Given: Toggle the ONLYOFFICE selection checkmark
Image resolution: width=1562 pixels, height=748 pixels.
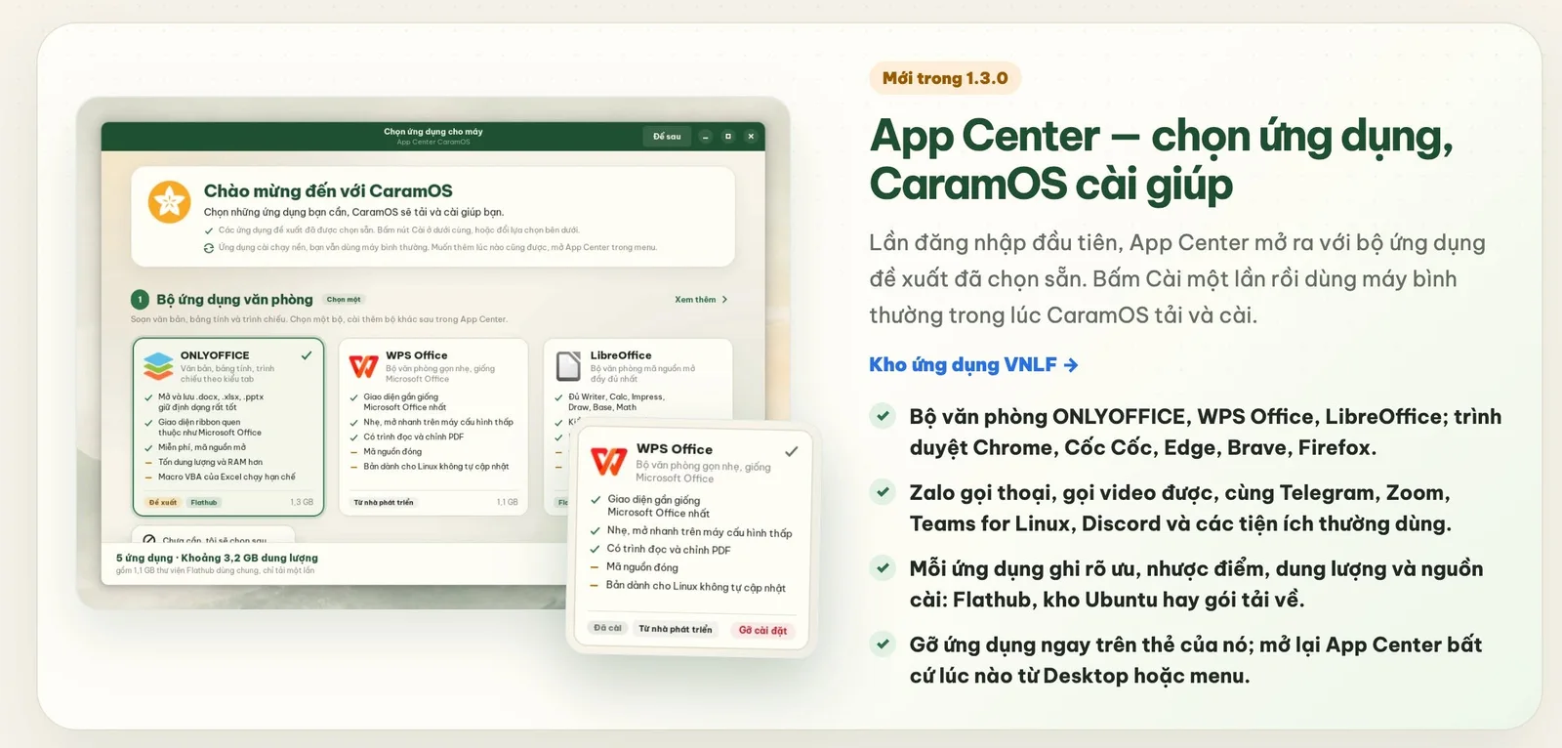Looking at the screenshot, I should point(307,355).
